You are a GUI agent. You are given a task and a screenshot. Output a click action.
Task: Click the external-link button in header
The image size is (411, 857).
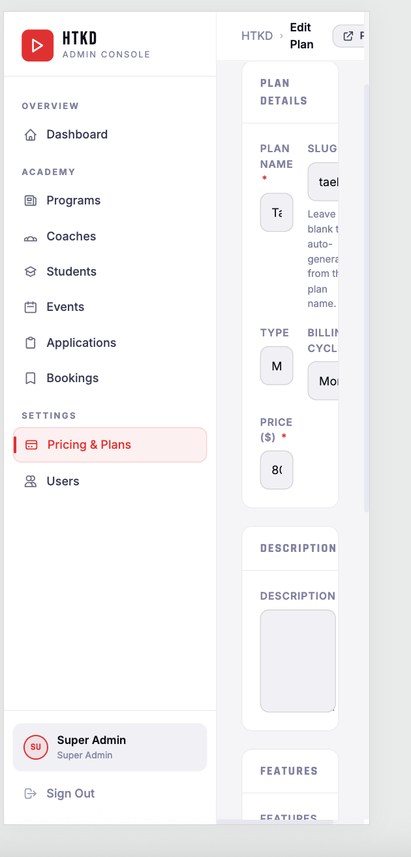click(x=348, y=36)
